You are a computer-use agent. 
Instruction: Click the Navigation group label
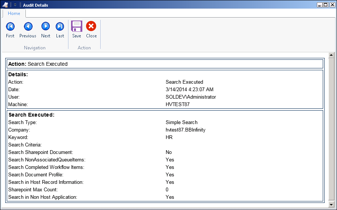[x=35, y=48]
